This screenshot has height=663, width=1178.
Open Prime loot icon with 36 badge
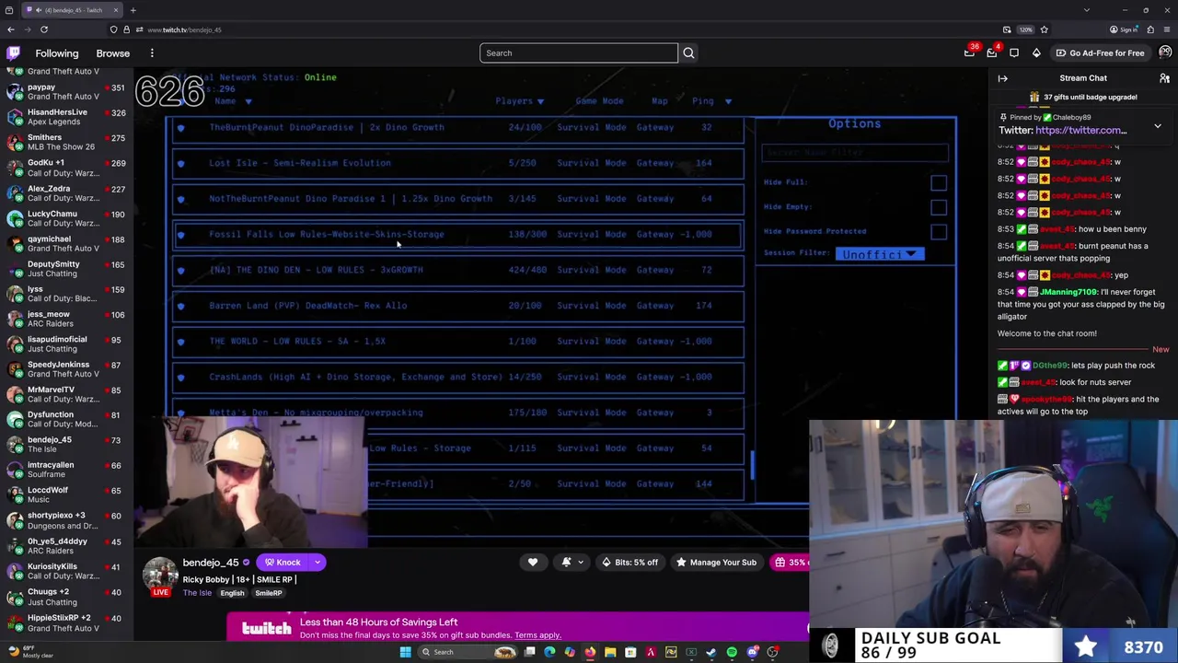(x=969, y=52)
